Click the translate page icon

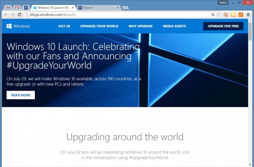pyautogui.click(x=213, y=15)
